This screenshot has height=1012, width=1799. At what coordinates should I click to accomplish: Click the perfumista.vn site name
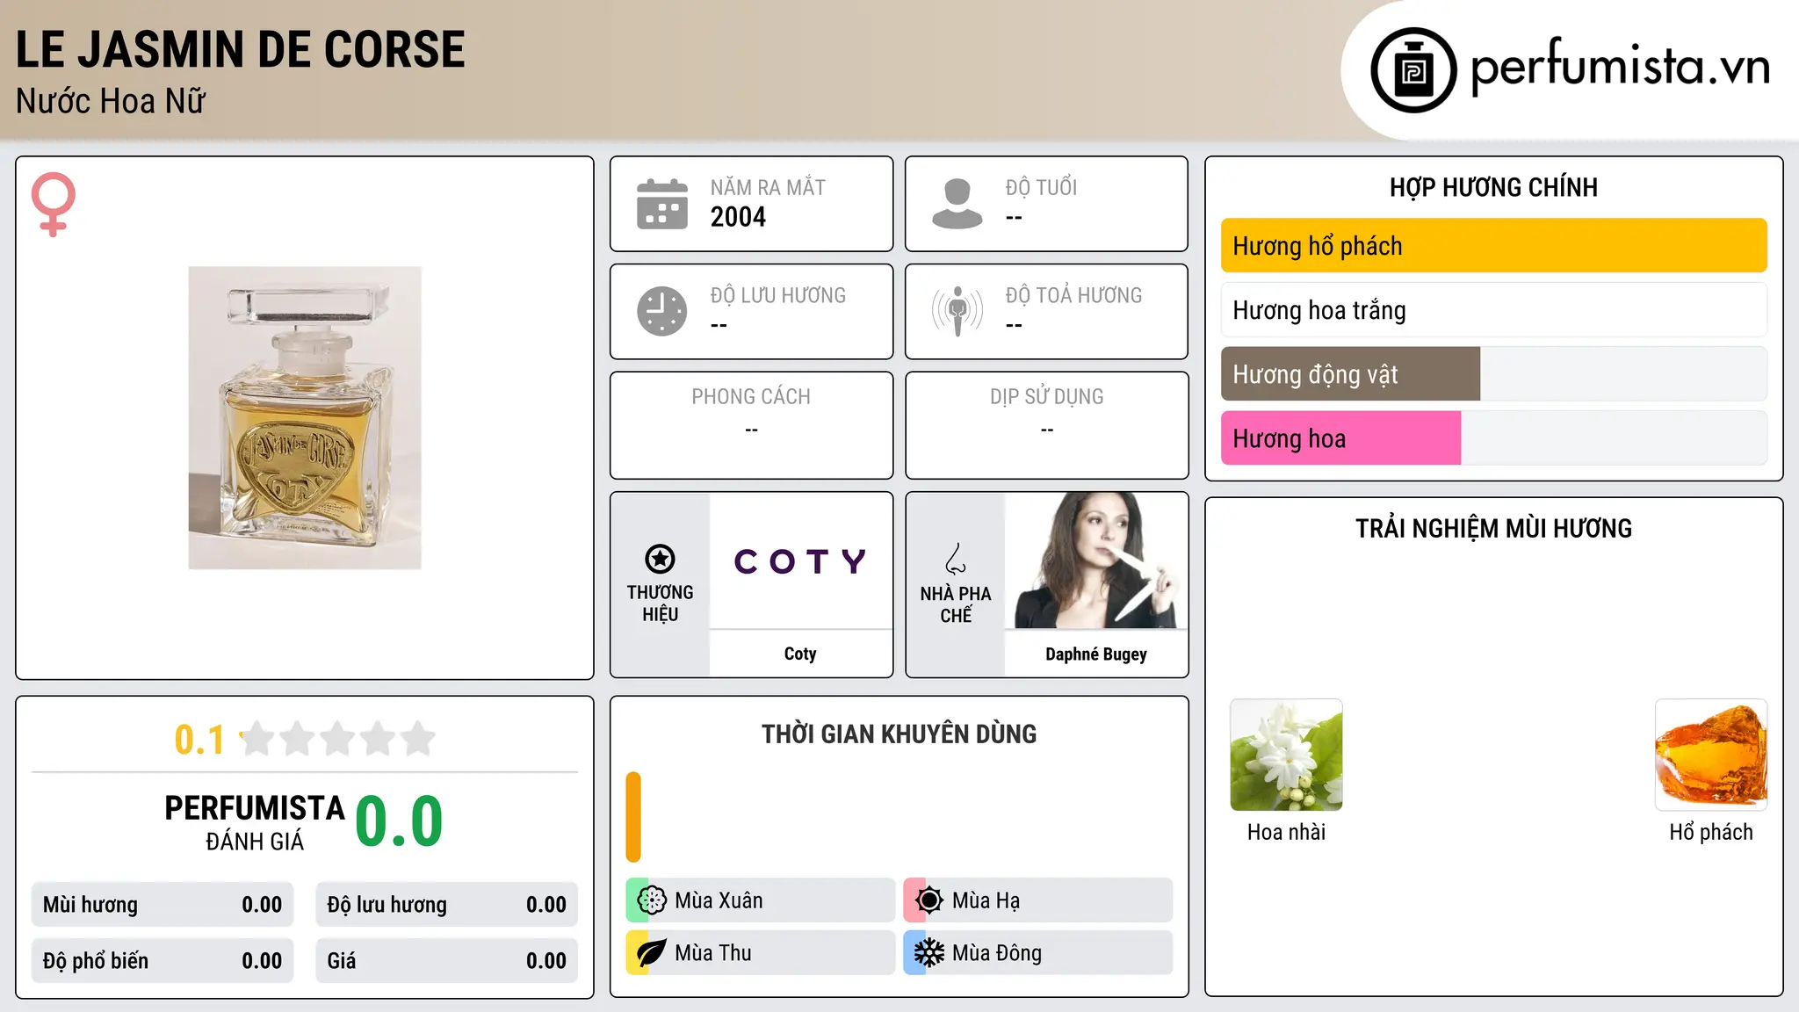pos(1620,67)
